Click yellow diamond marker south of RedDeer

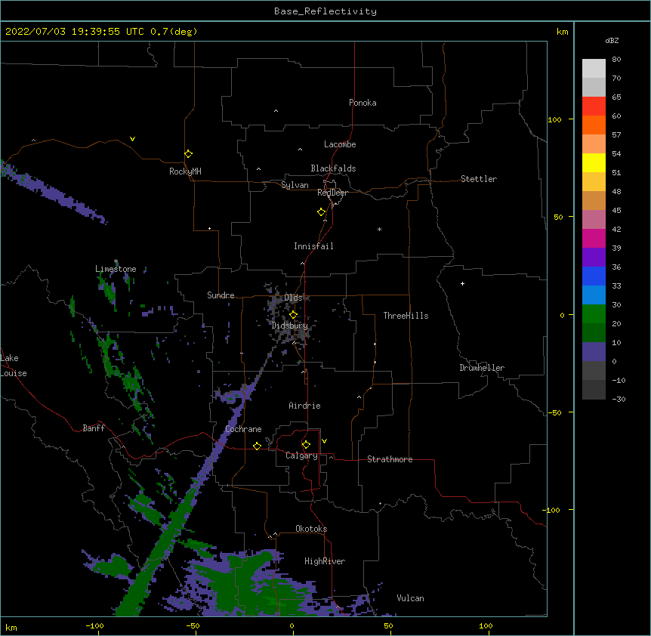pos(321,212)
